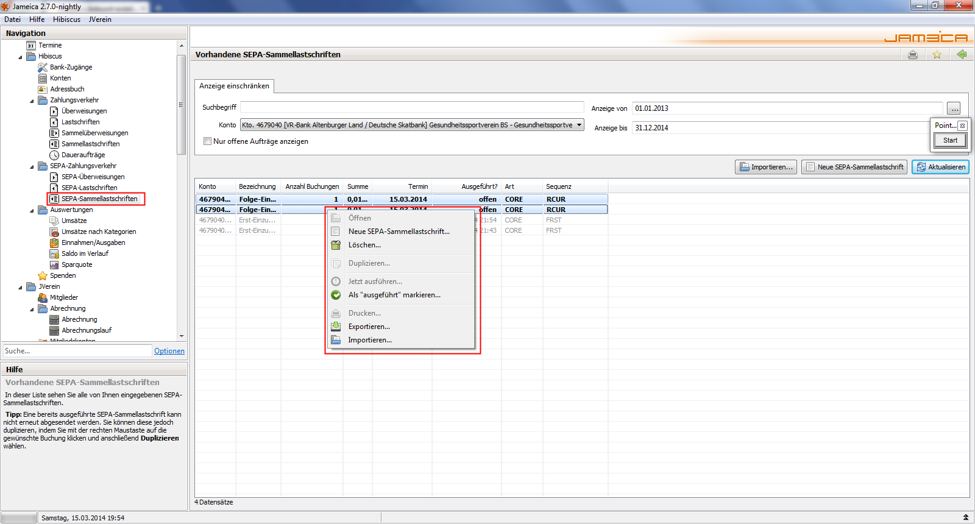The width and height of the screenshot is (975, 524).
Task: Click the Abrechnungslauf calculator icon
Action: tap(54, 331)
